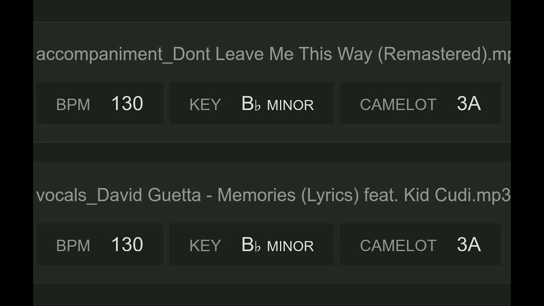Click the KEY label of the vocals track

click(205, 246)
